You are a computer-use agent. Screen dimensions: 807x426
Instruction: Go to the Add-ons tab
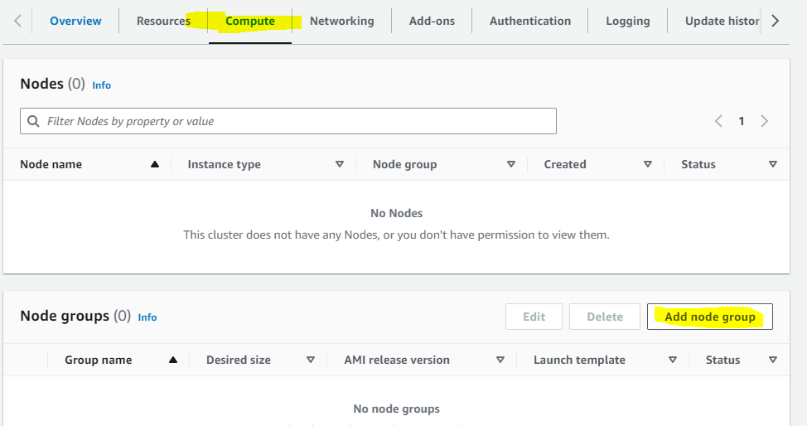(432, 21)
